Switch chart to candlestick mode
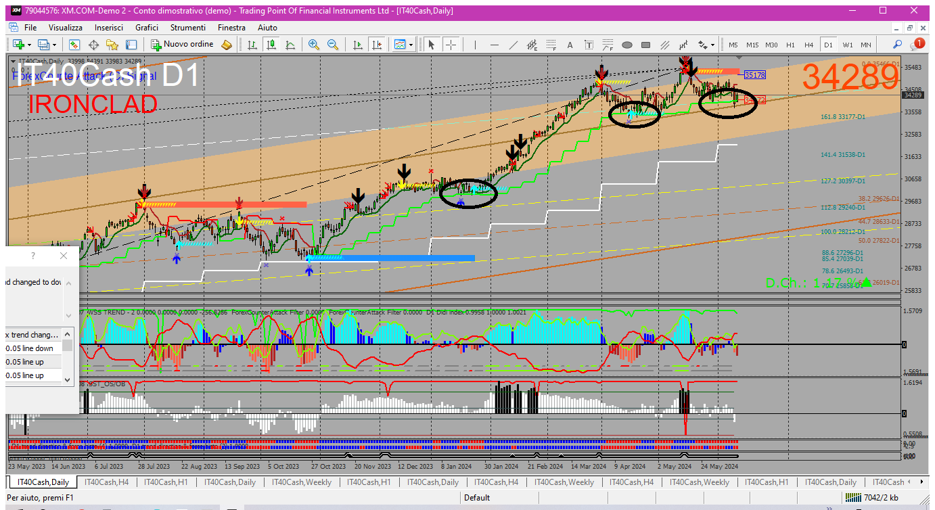This screenshot has height=510, width=935. tap(271, 45)
